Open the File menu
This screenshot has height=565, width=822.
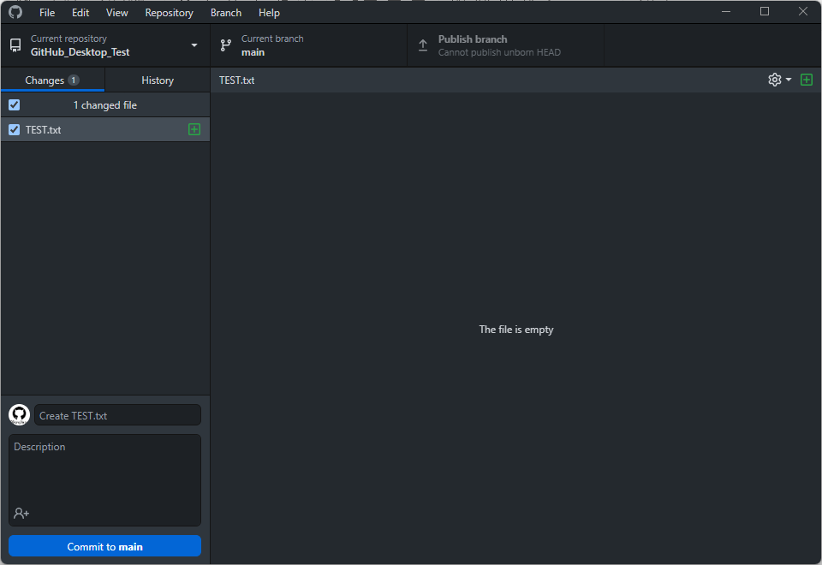(x=47, y=13)
